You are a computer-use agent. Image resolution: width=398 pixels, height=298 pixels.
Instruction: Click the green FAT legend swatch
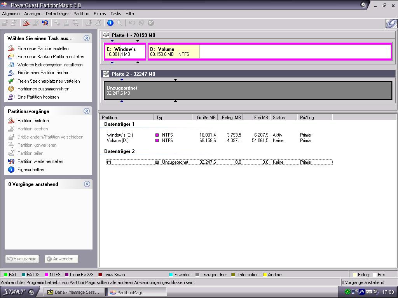[x=5, y=275]
